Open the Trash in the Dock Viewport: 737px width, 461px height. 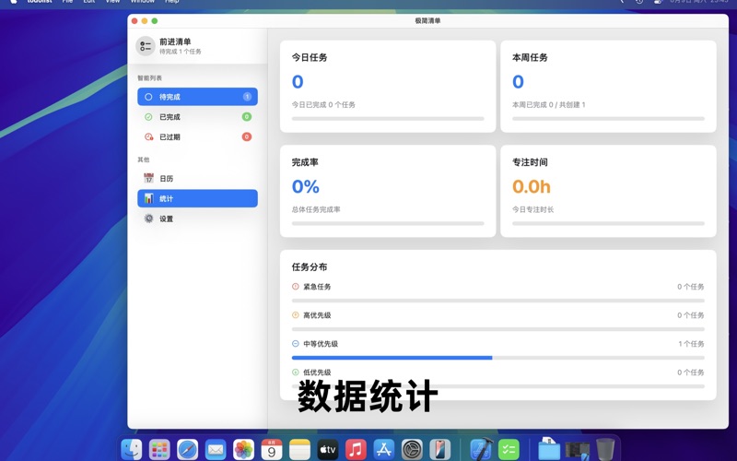click(605, 450)
